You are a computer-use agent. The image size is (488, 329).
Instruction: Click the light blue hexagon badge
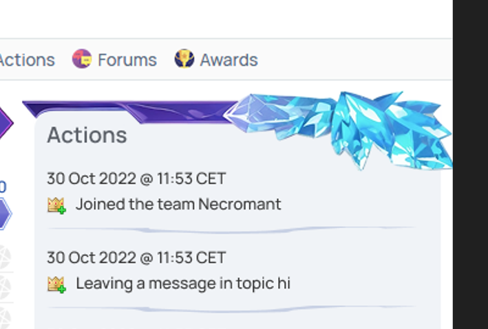tap(4, 214)
